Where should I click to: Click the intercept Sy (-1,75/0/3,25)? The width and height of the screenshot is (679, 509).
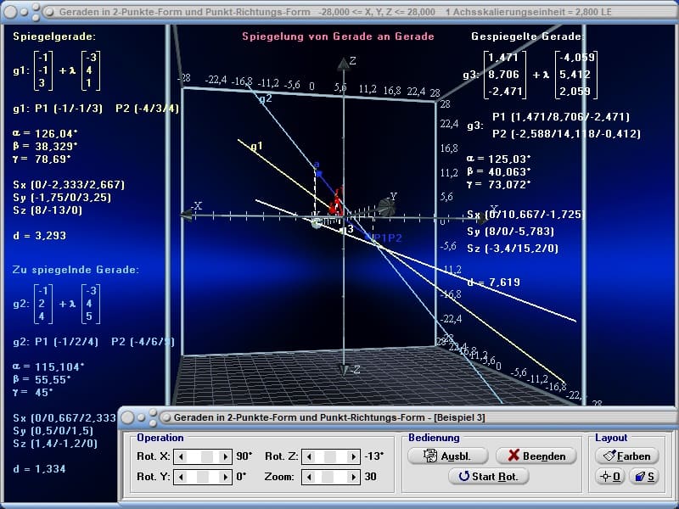coord(62,198)
